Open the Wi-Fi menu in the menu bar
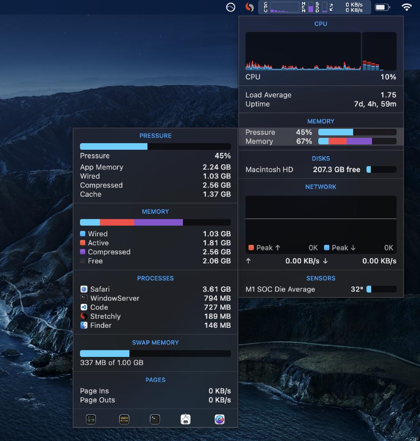The height and width of the screenshot is (441, 420). pyautogui.click(x=406, y=7)
